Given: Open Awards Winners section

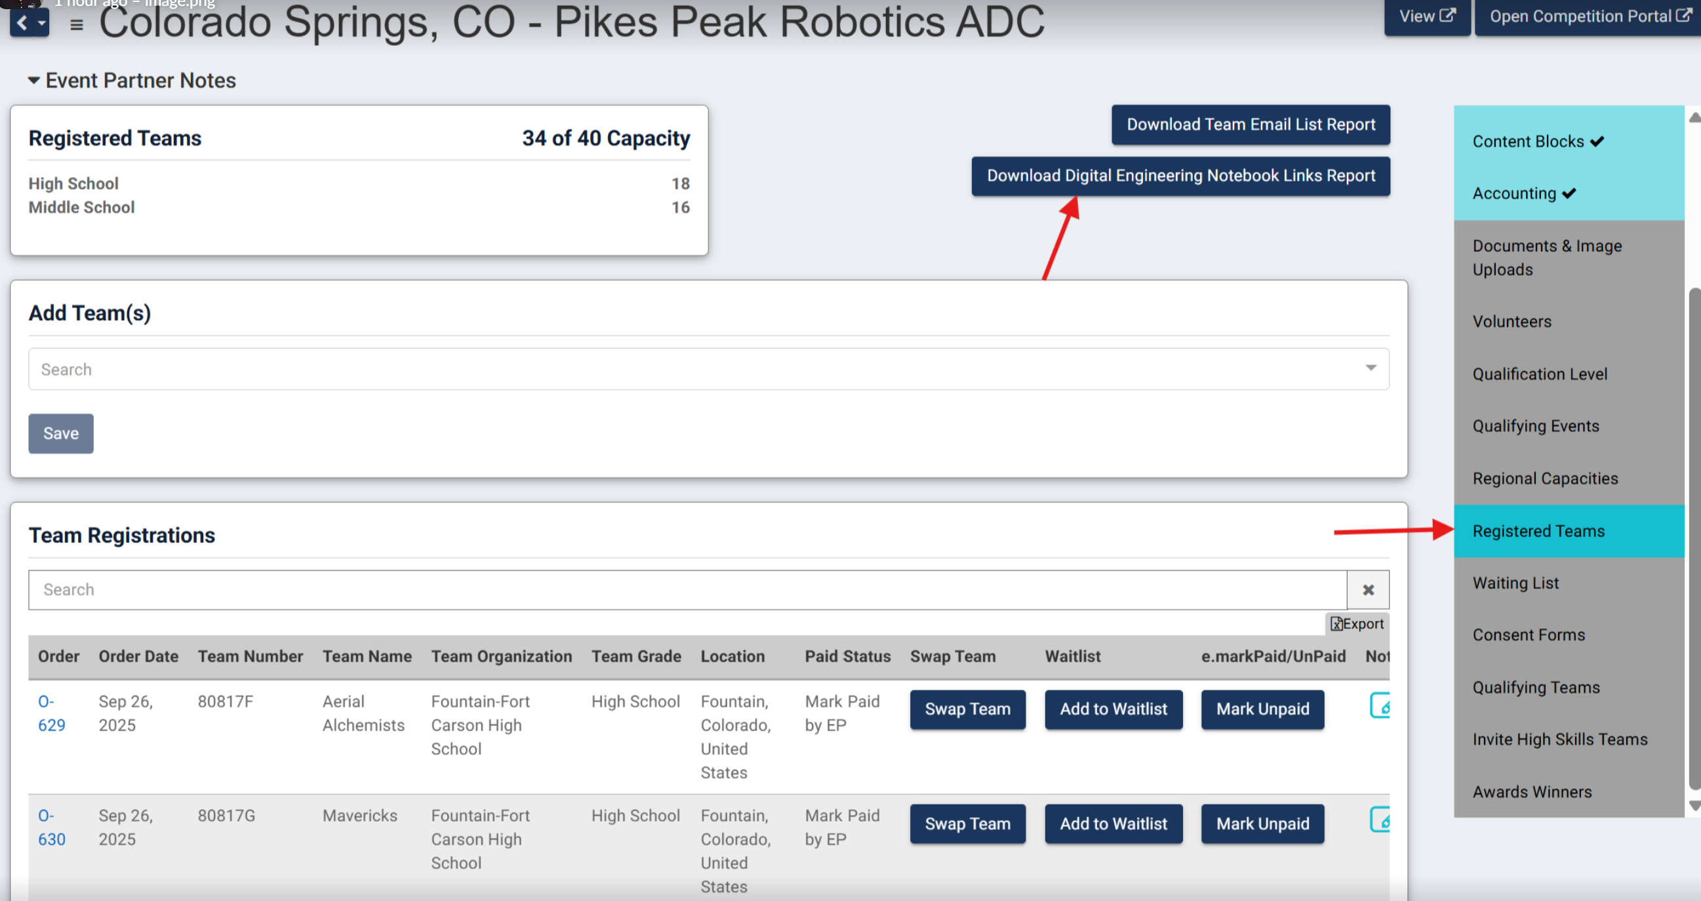Looking at the screenshot, I should pyautogui.click(x=1569, y=792).
